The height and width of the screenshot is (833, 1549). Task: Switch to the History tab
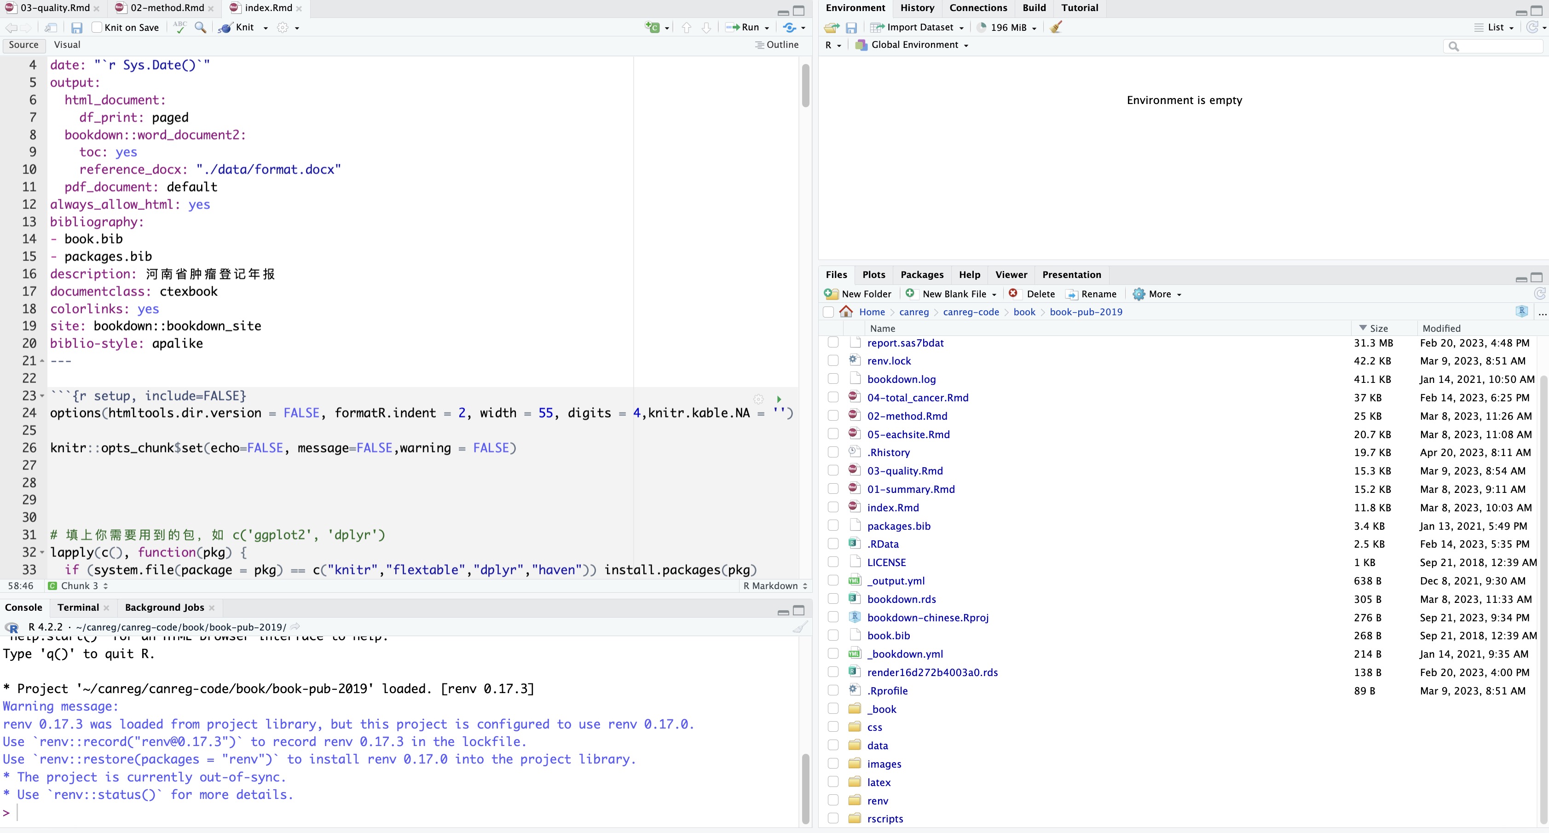[x=916, y=8]
